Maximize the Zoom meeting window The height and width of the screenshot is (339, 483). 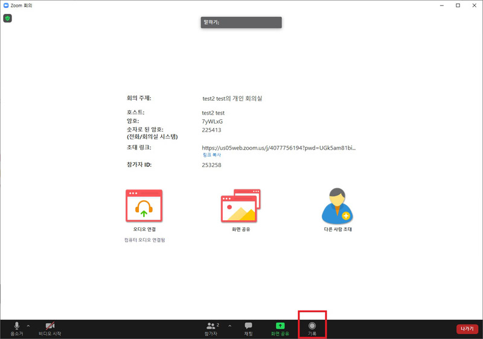pyautogui.click(x=458, y=5)
